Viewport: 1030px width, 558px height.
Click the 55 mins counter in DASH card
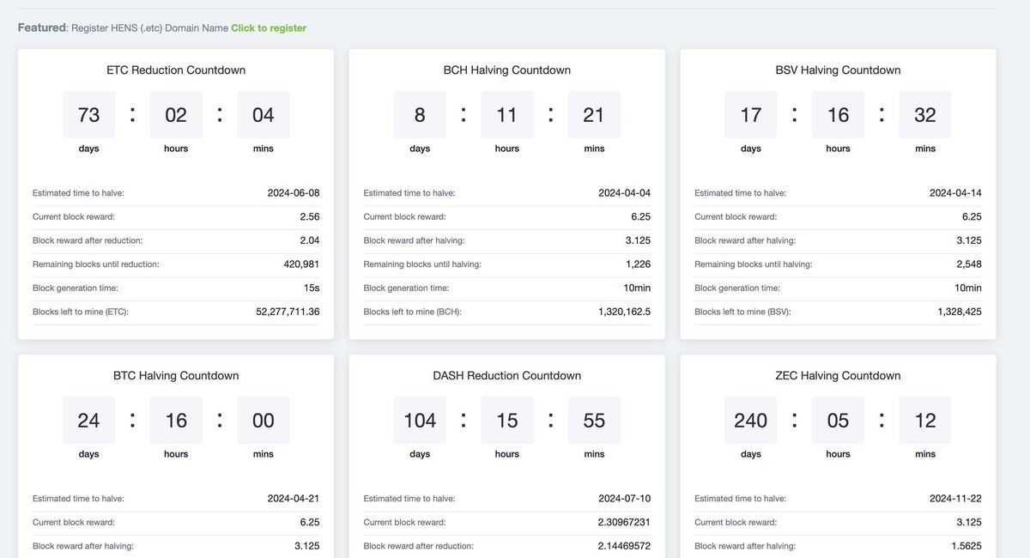594,420
